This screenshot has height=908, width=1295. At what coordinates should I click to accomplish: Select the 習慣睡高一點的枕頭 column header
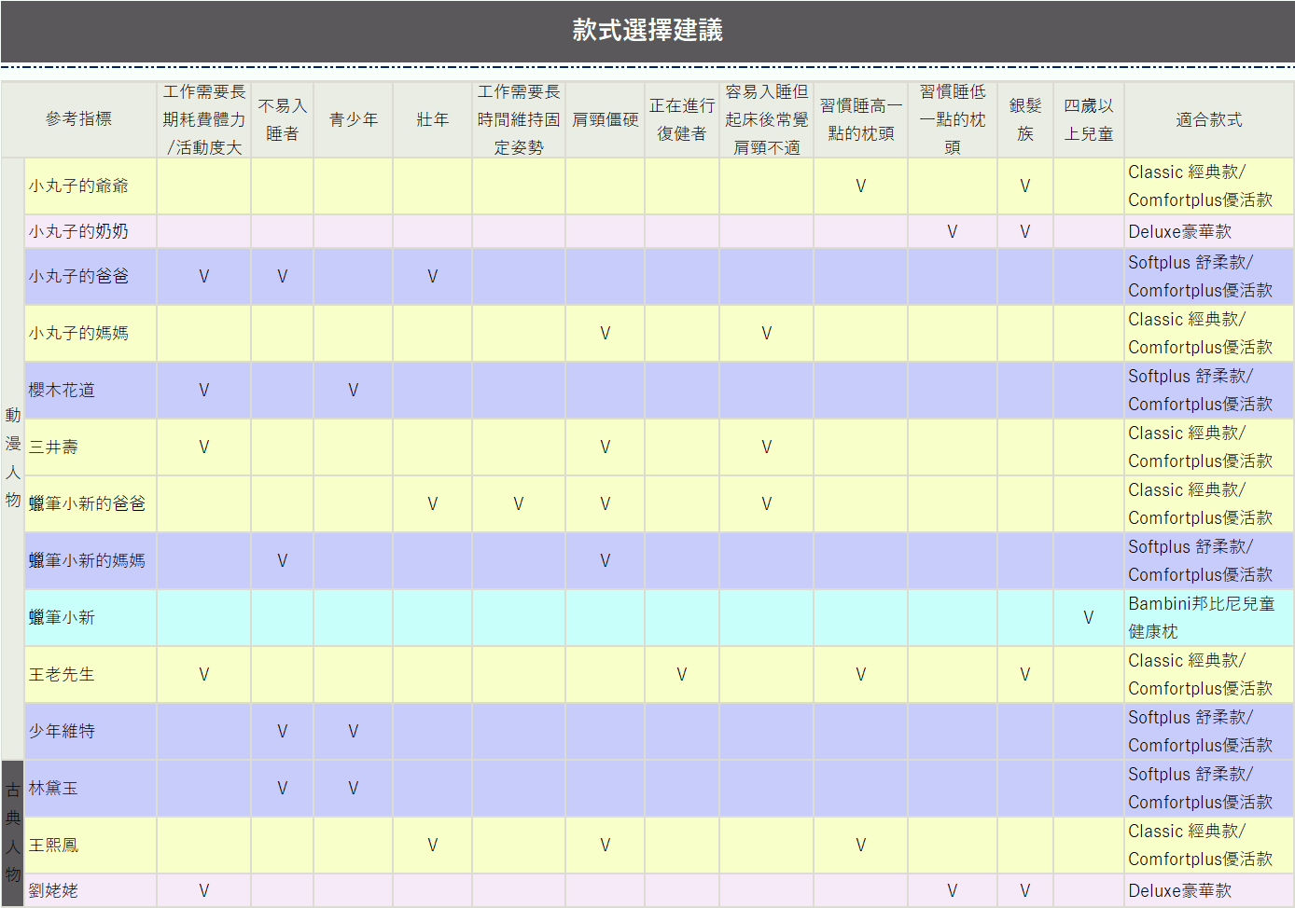coord(860,119)
